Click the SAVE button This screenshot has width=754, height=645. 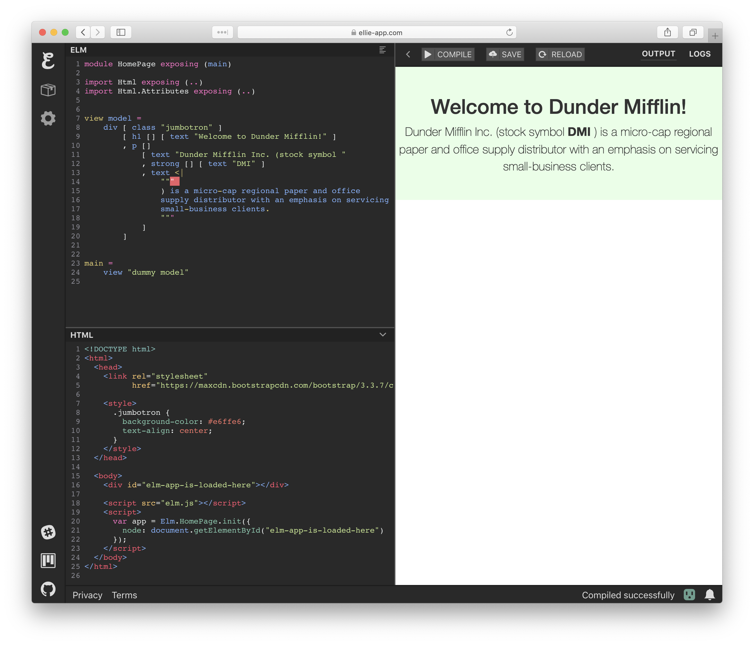505,54
